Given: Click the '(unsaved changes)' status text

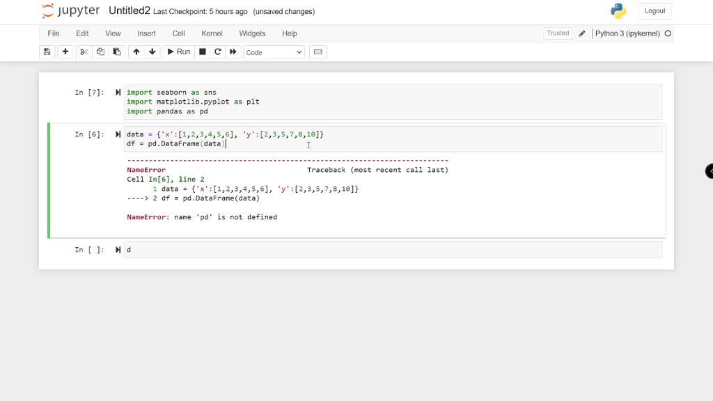Looking at the screenshot, I should 284,11.
